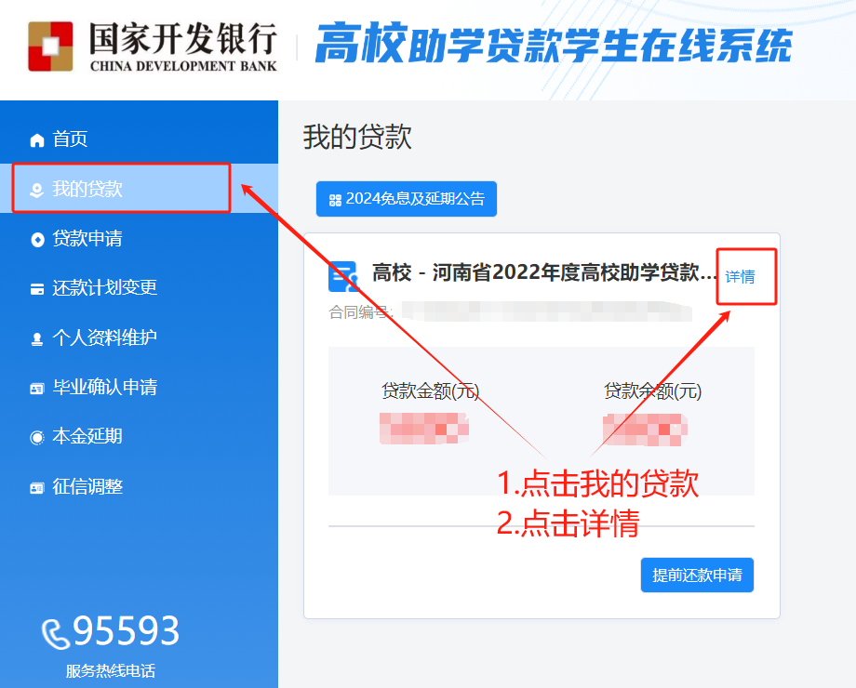
Task: Click the 95593 service hotline number
Action: 127,630
